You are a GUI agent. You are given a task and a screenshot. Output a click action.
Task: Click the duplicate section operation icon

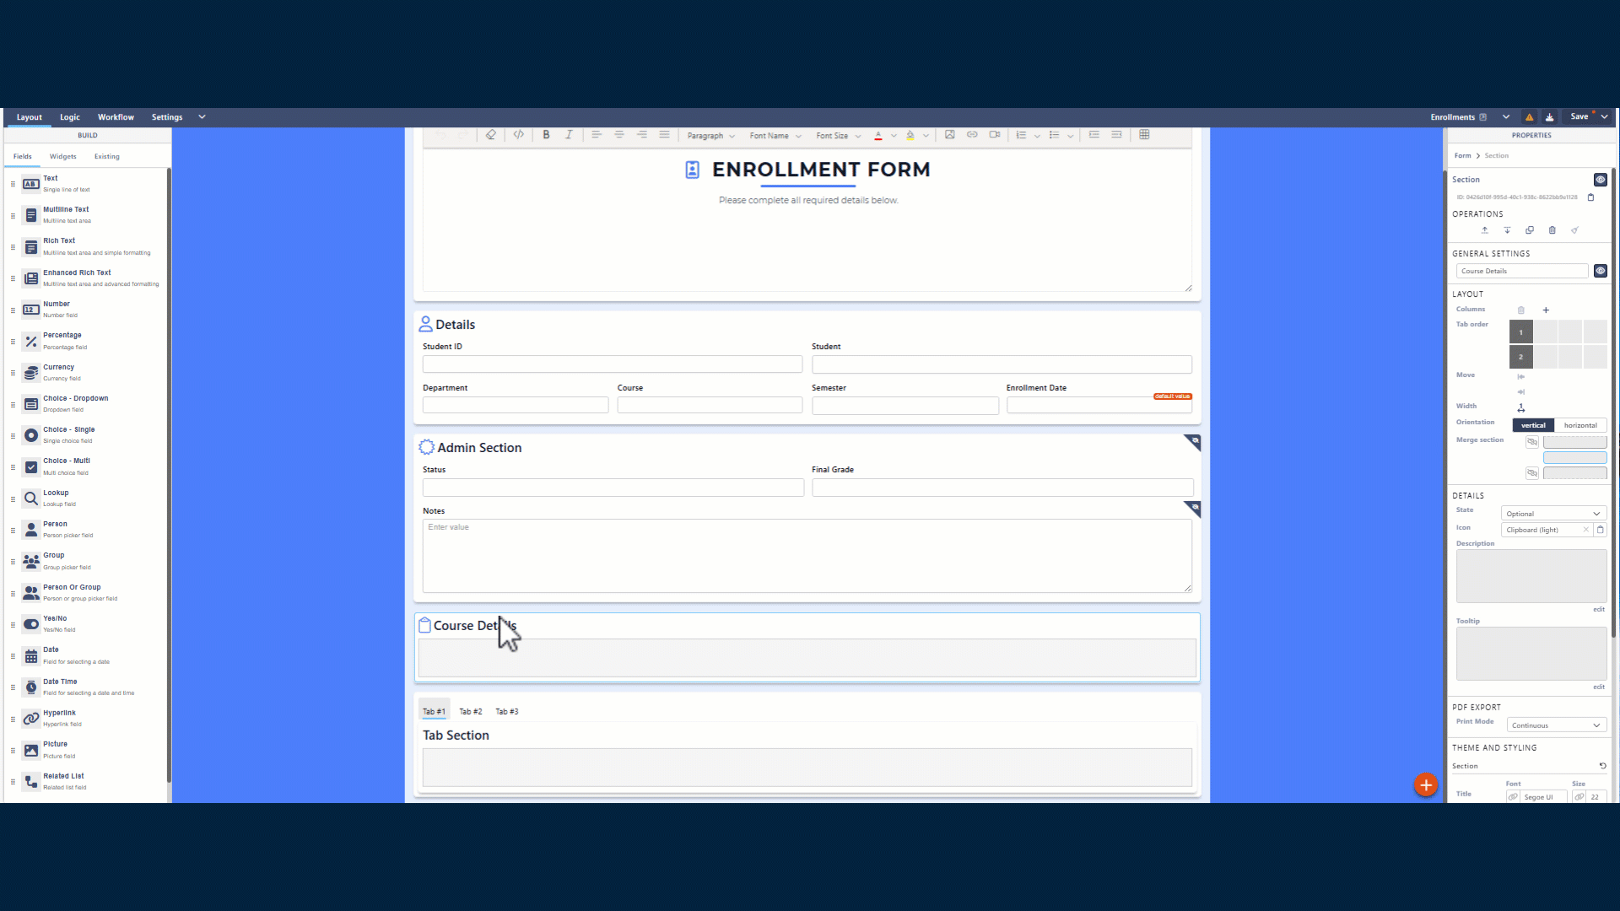point(1530,230)
